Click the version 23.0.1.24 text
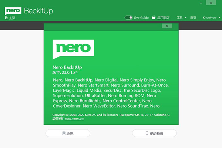222x148 pixels. [x=70, y=73]
